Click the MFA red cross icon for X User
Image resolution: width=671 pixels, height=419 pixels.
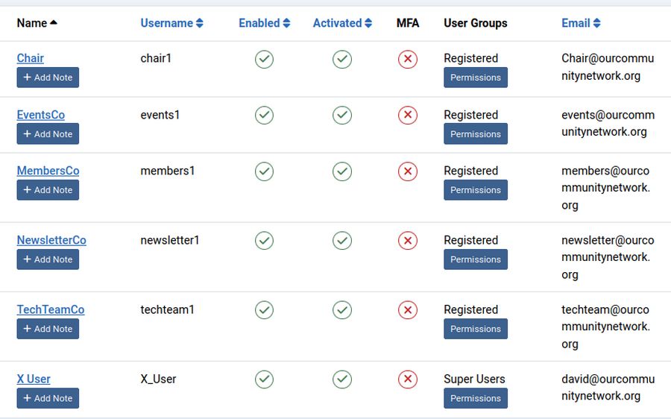point(408,379)
